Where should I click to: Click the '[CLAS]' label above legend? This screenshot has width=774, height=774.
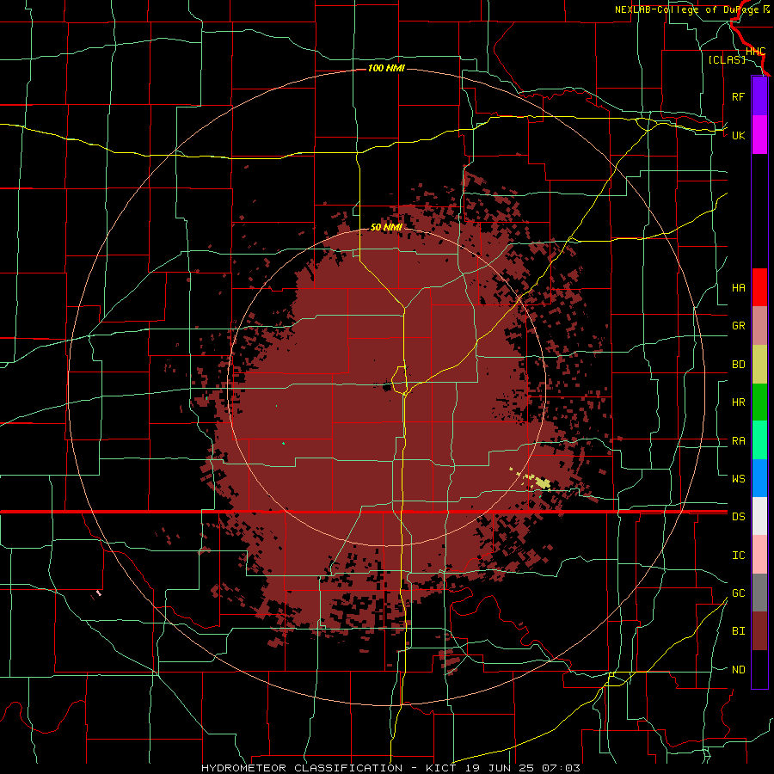click(727, 59)
